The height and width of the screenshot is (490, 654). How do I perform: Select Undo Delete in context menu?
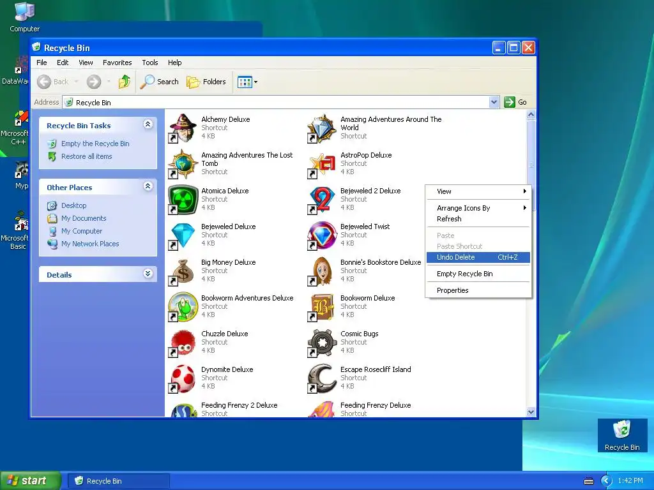478,257
